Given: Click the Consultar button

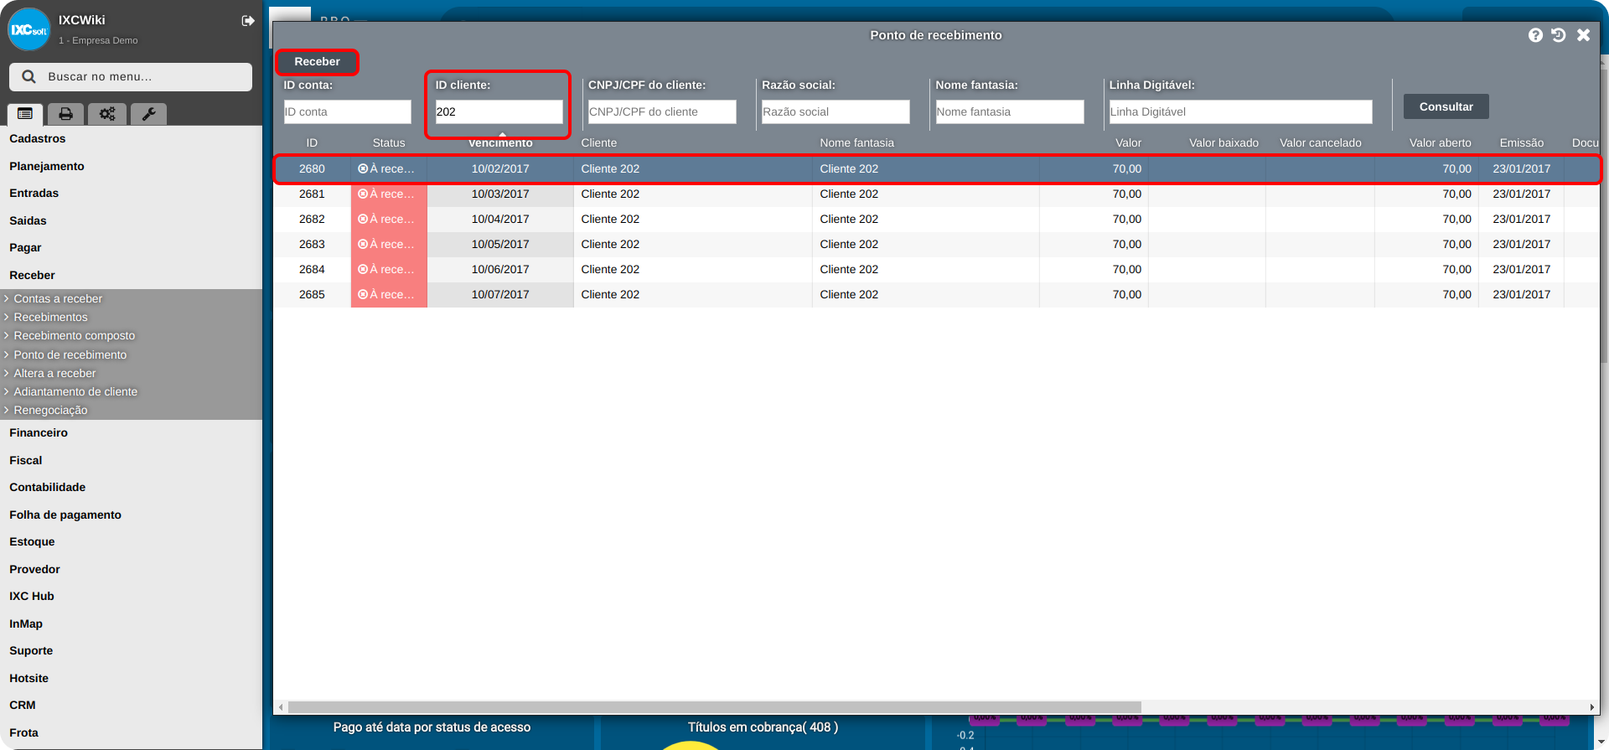Looking at the screenshot, I should pos(1446,106).
